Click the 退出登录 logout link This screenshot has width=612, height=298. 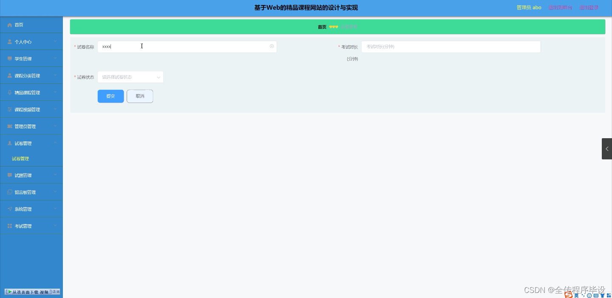click(589, 8)
